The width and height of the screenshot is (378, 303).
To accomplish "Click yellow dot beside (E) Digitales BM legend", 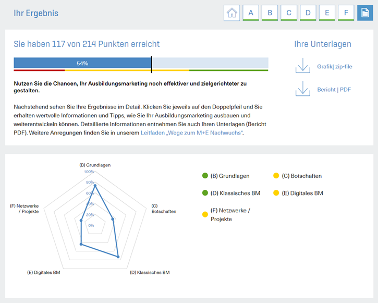I will (276, 193).
